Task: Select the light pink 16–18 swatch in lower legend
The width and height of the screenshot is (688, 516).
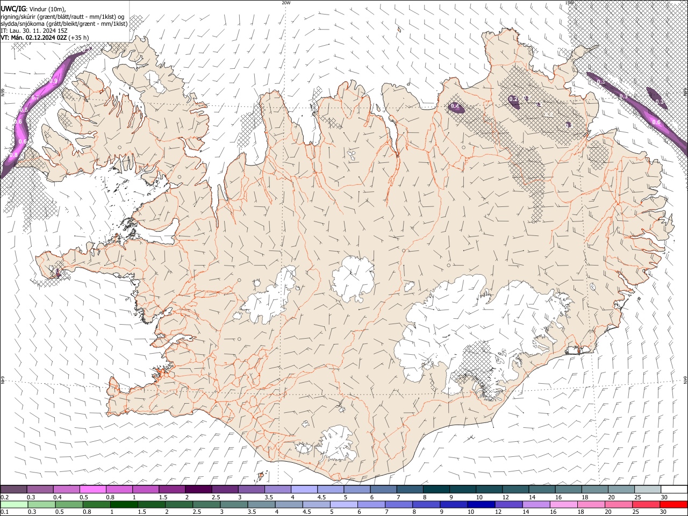Action: [564, 505]
